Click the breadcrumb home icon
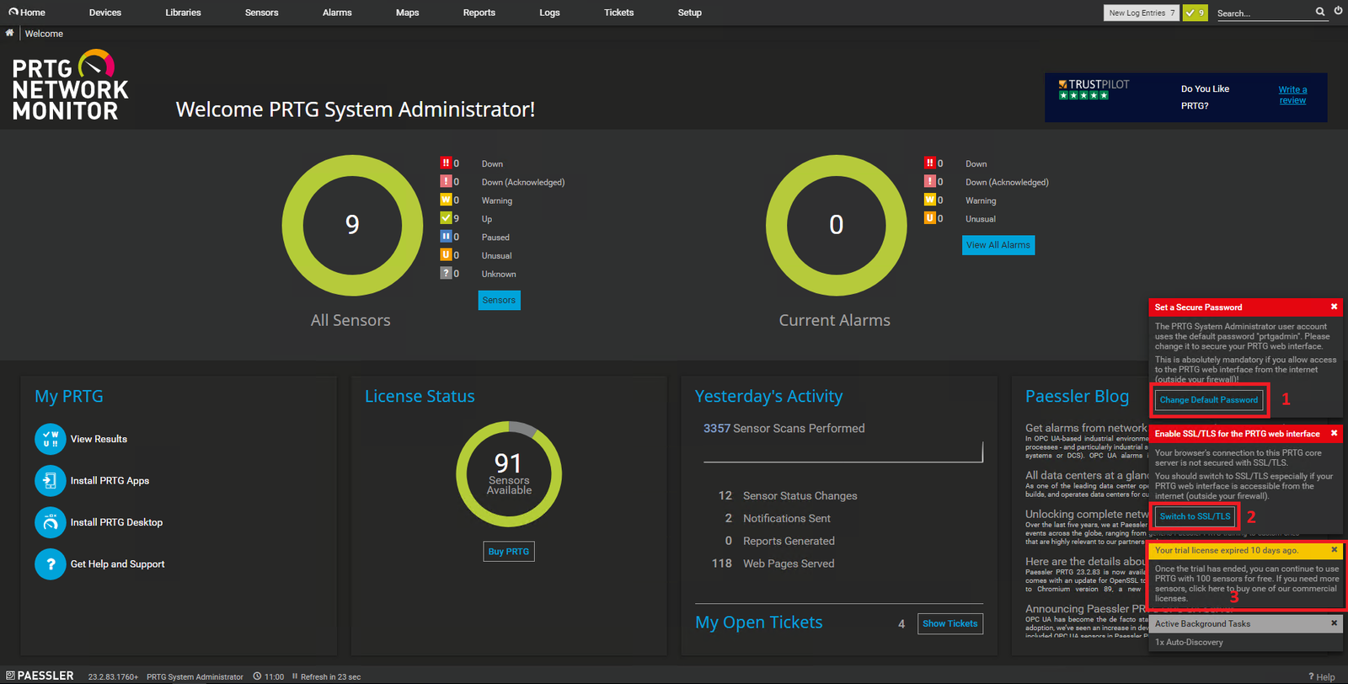 click(x=9, y=33)
